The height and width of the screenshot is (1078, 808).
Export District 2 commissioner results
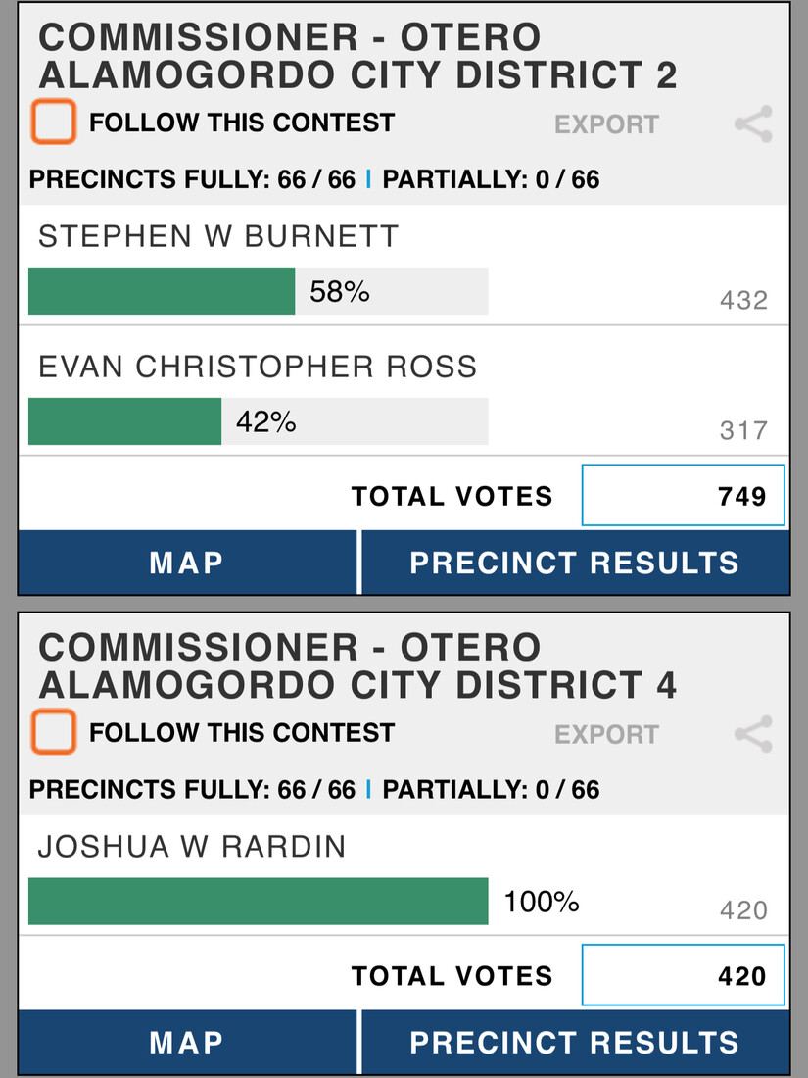coord(606,124)
